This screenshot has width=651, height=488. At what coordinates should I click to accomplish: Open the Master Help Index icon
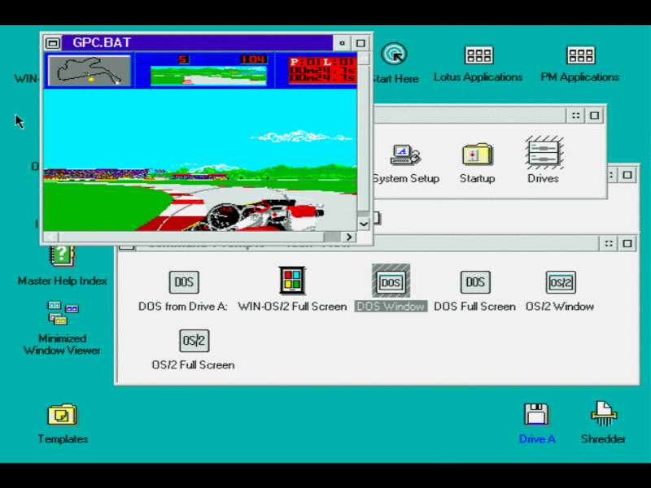(63, 256)
